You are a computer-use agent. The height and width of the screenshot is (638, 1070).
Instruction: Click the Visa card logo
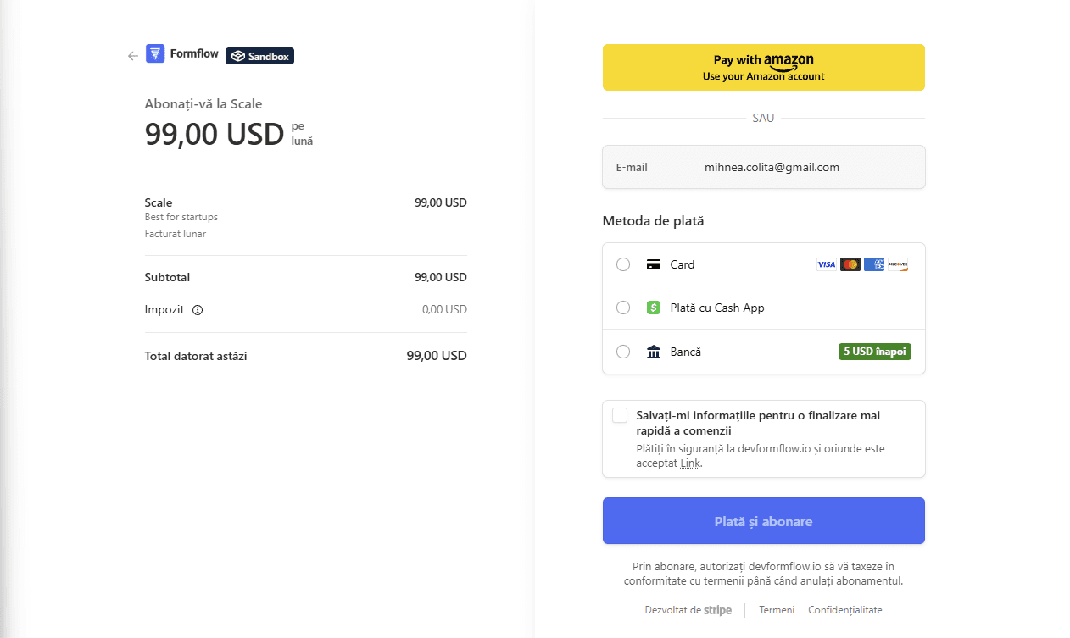click(x=827, y=264)
